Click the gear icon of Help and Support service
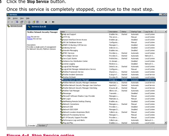This screenshot has width=169, height=136. click(x=62, y=34)
